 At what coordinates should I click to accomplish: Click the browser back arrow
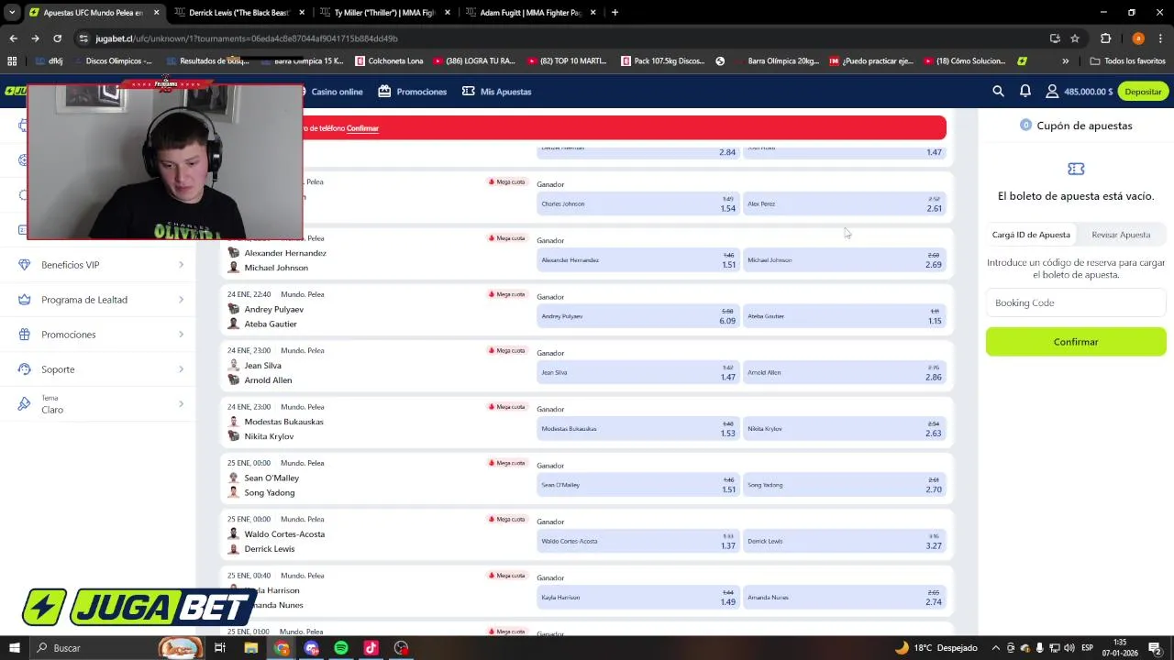click(13, 38)
